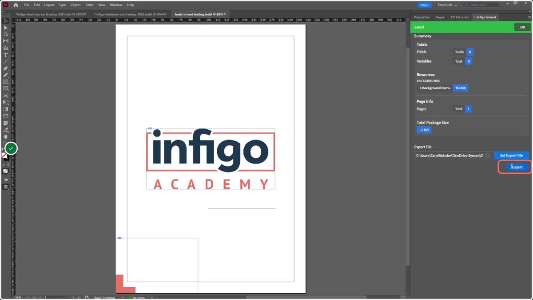Switch to the Pages panel tab
This screenshot has height=300, width=533.
click(440, 17)
